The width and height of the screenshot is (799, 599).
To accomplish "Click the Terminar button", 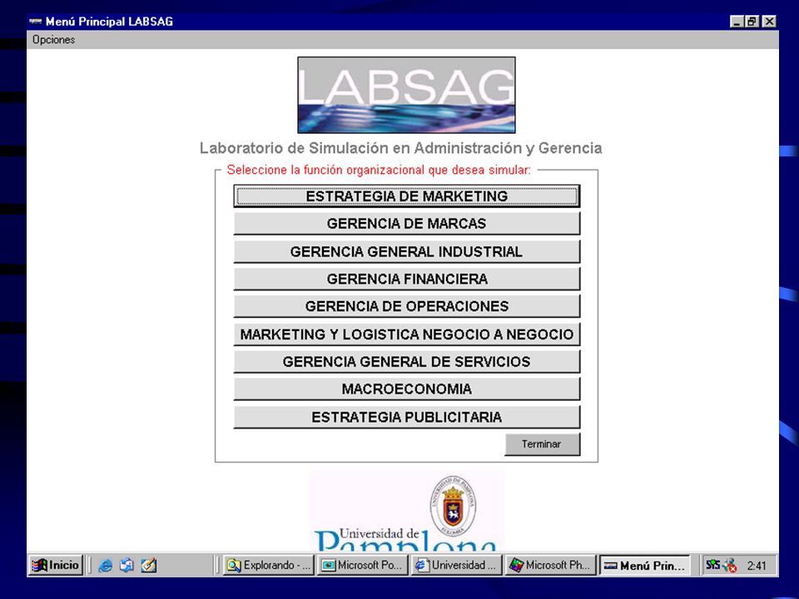I will (542, 444).
